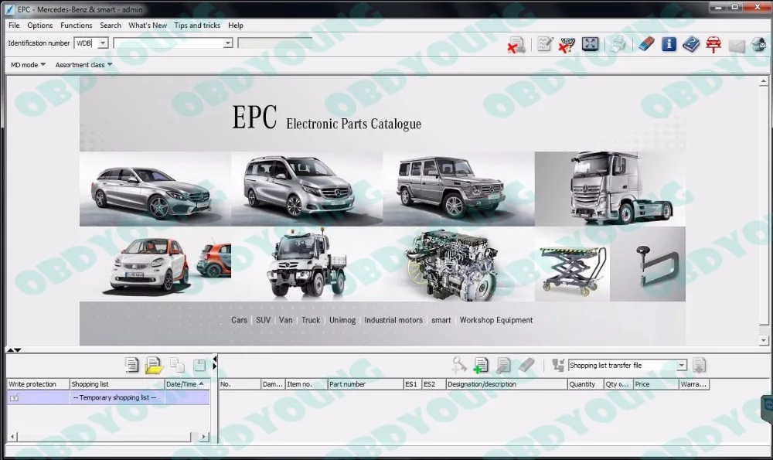Expand the MD mode dropdown

pos(28,65)
